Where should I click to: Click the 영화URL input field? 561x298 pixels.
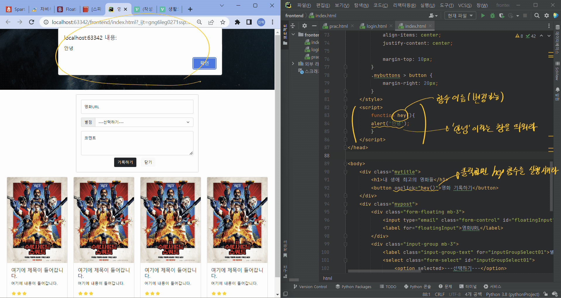[x=137, y=107]
